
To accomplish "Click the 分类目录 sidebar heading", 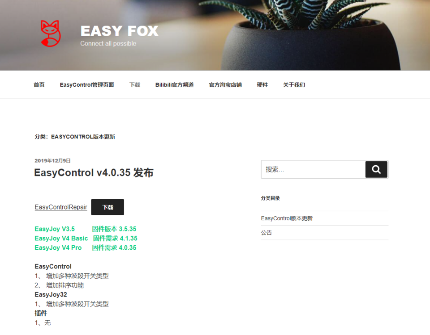I will point(270,198).
